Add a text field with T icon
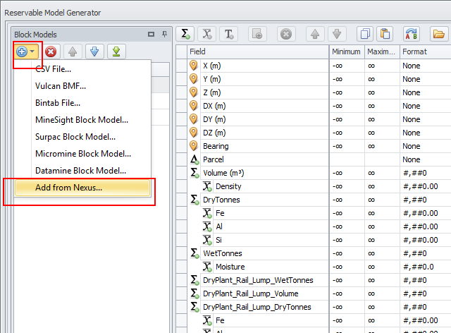Image resolution: width=451 pixels, height=333 pixels. click(x=229, y=34)
